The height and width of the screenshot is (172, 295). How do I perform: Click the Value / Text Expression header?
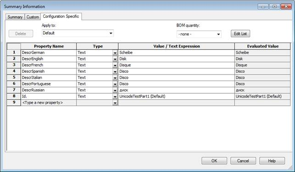click(176, 46)
